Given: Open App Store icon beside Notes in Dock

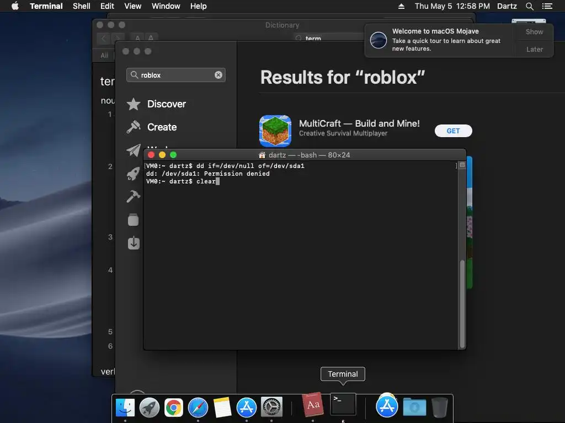Looking at the screenshot, I should [x=247, y=408].
